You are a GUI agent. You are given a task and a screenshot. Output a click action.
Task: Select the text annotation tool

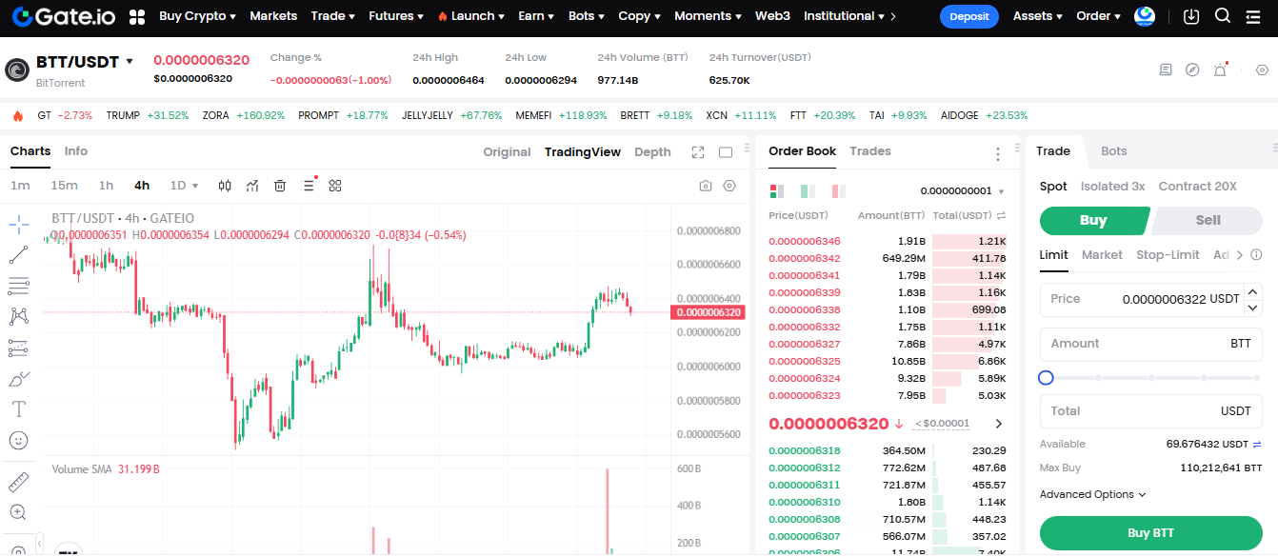point(18,409)
